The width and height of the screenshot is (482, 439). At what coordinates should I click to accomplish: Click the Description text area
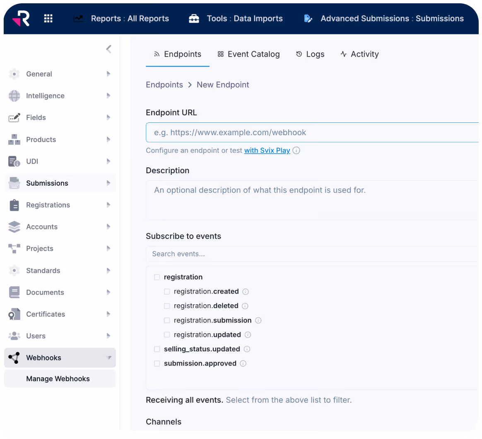312,200
